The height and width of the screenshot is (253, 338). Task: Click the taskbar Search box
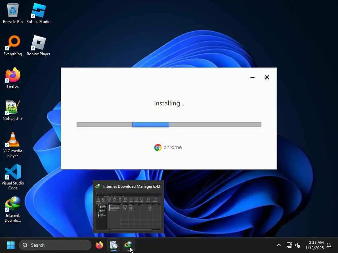click(55, 245)
